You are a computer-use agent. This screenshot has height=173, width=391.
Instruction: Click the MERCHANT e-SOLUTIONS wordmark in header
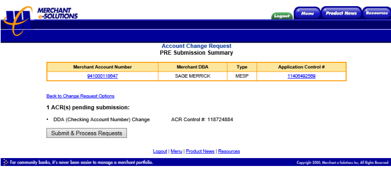pyautogui.click(x=58, y=14)
